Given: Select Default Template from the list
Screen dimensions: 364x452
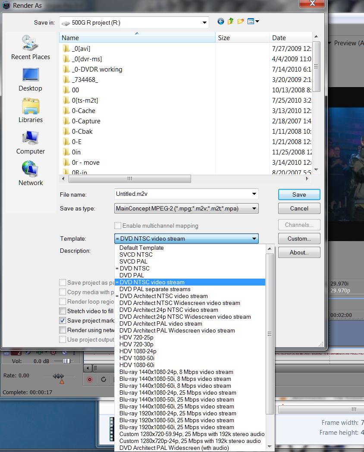Looking at the screenshot, I should coord(190,248).
